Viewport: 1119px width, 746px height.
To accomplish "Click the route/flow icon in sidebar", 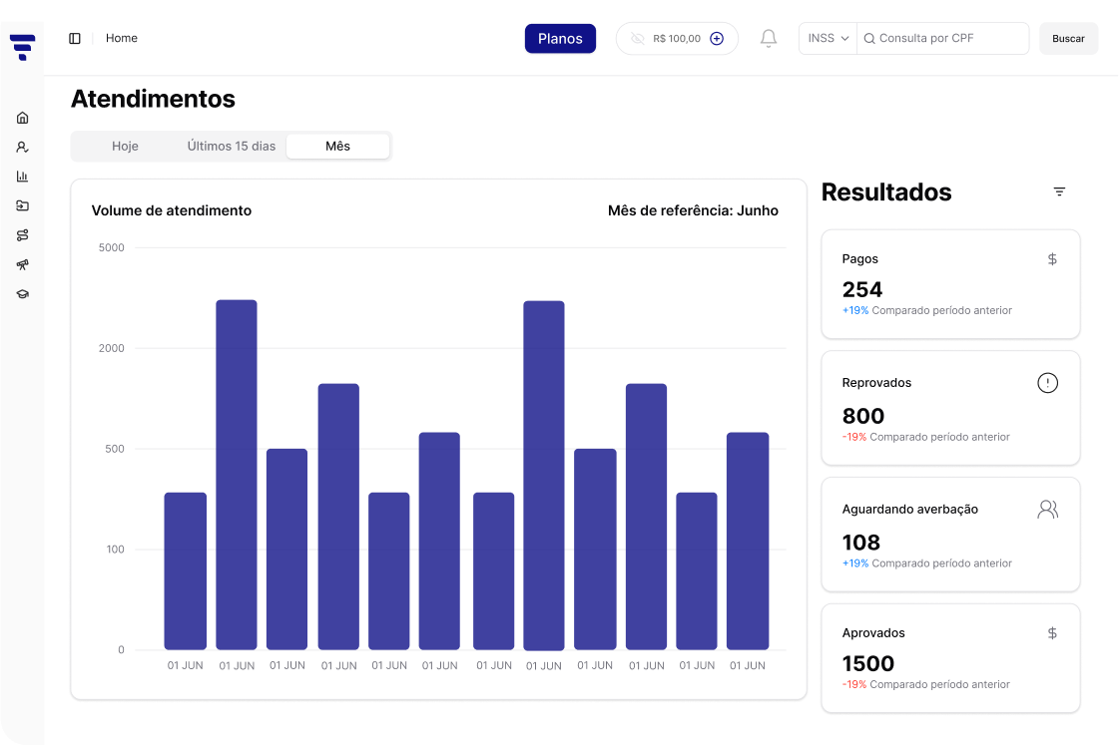I will click(22, 235).
